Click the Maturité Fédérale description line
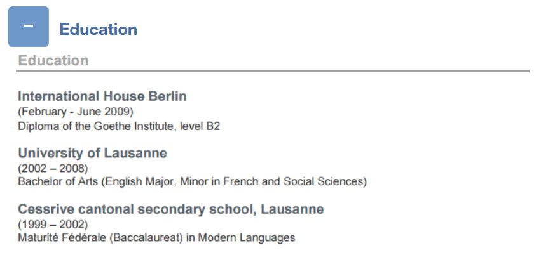This screenshot has width=548, height=255. [x=156, y=238]
